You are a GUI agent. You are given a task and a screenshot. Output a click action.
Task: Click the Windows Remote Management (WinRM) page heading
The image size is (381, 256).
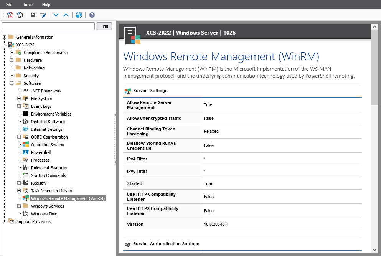221,56
